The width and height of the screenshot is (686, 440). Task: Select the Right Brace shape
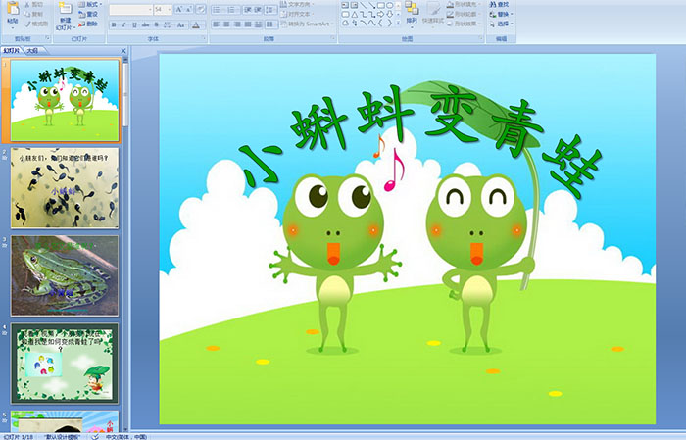click(x=389, y=24)
